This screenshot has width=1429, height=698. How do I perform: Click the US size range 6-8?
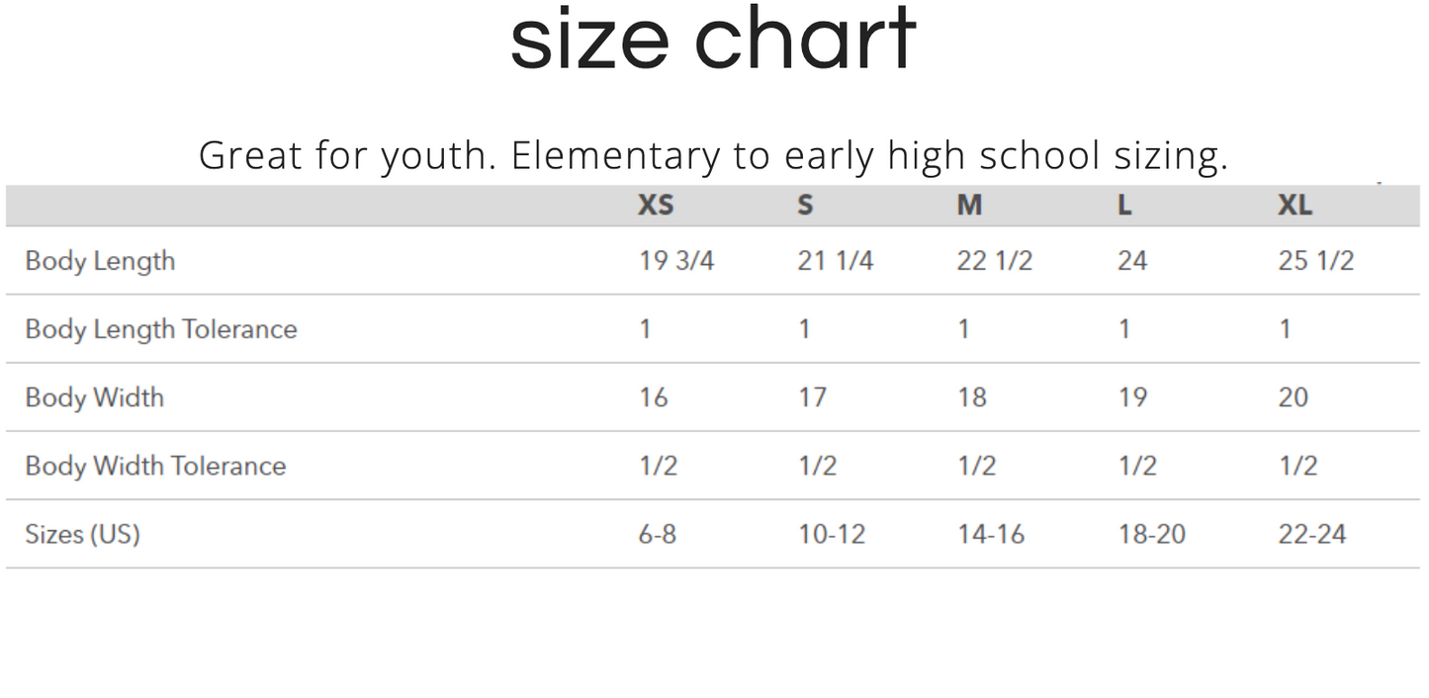pos(658,534)
